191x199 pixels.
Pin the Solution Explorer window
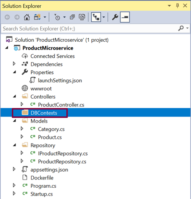(x=178, y=6)
